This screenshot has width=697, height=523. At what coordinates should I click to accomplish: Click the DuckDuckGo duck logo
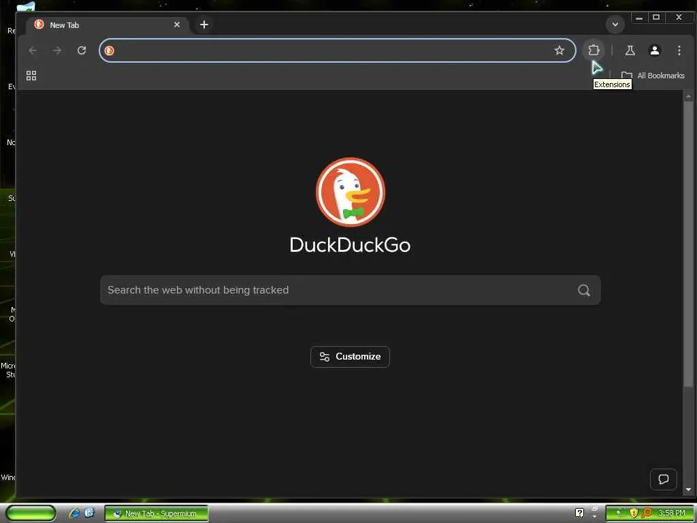click(x=351, y=192)
